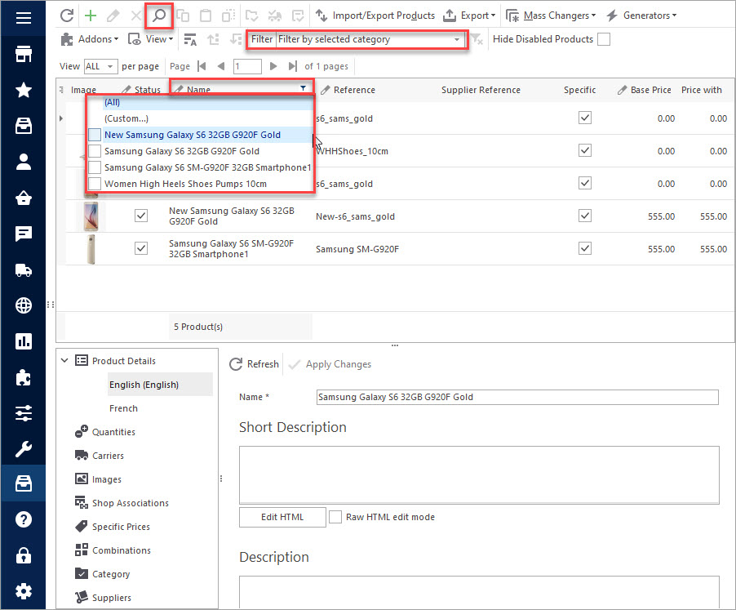Viewport: 736px width, 610px height.
Task: Check Samsung Galaxy S6 SM-G920F Smartphone1 option
Action: (x=95, y=167)
